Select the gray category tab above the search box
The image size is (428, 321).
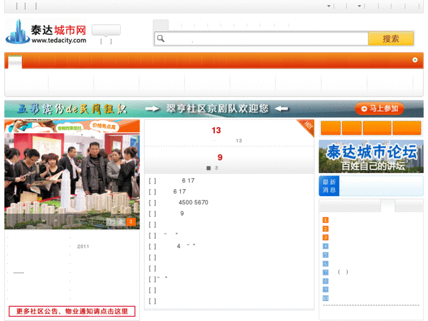(x=161, y=25)
